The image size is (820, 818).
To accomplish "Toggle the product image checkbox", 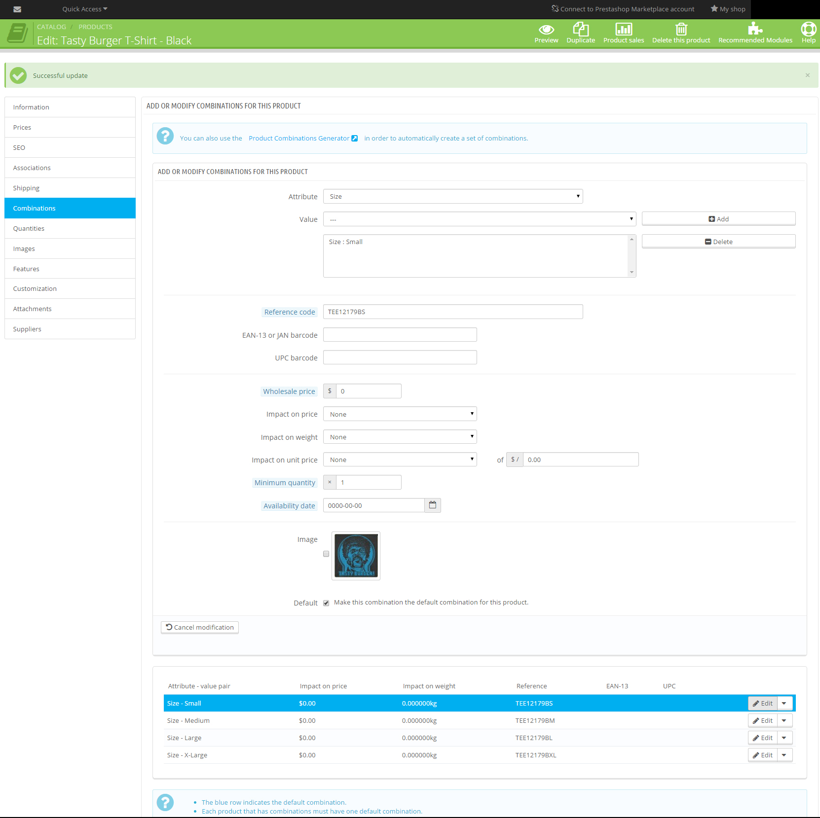I will [x=326, y=554].
